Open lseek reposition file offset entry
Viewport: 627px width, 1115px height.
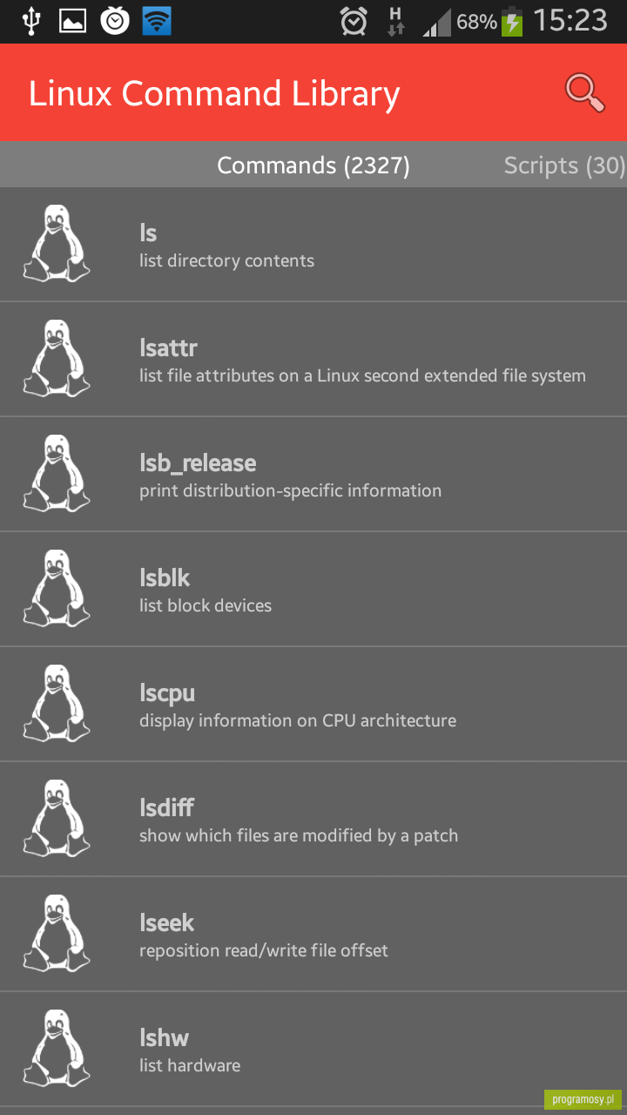coord(313,934)
